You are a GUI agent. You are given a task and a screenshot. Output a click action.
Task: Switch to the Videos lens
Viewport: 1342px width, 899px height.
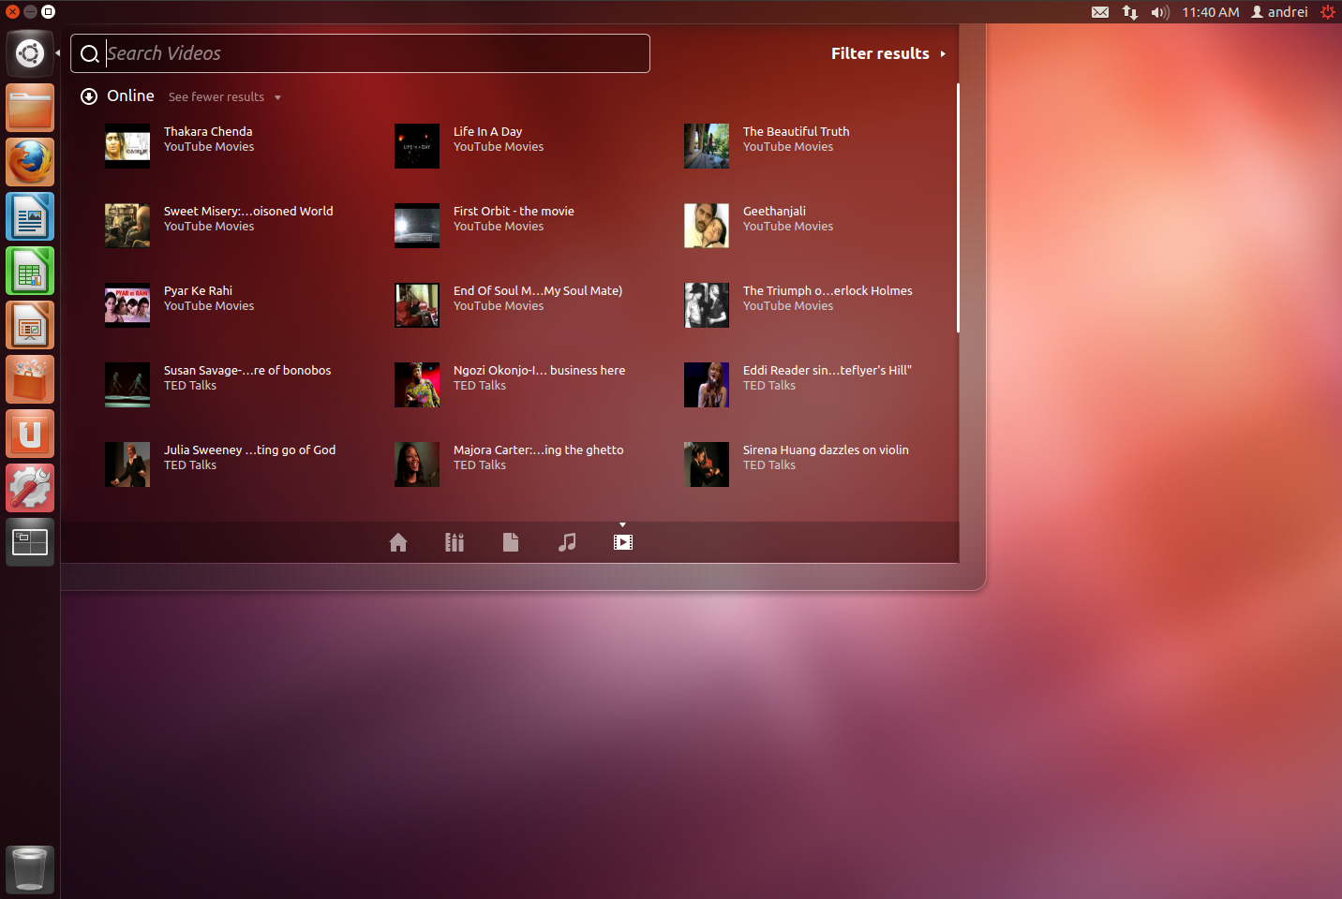tap(623, 542)
